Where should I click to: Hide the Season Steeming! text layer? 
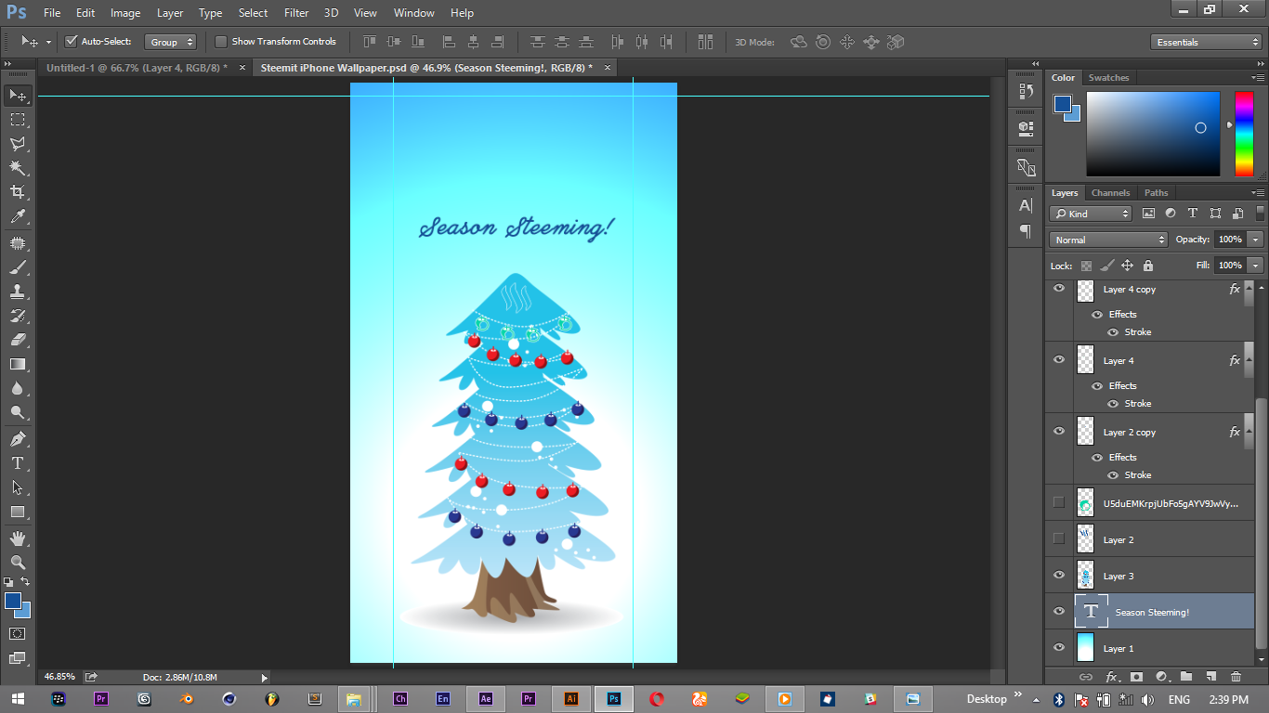[1059, 611]
